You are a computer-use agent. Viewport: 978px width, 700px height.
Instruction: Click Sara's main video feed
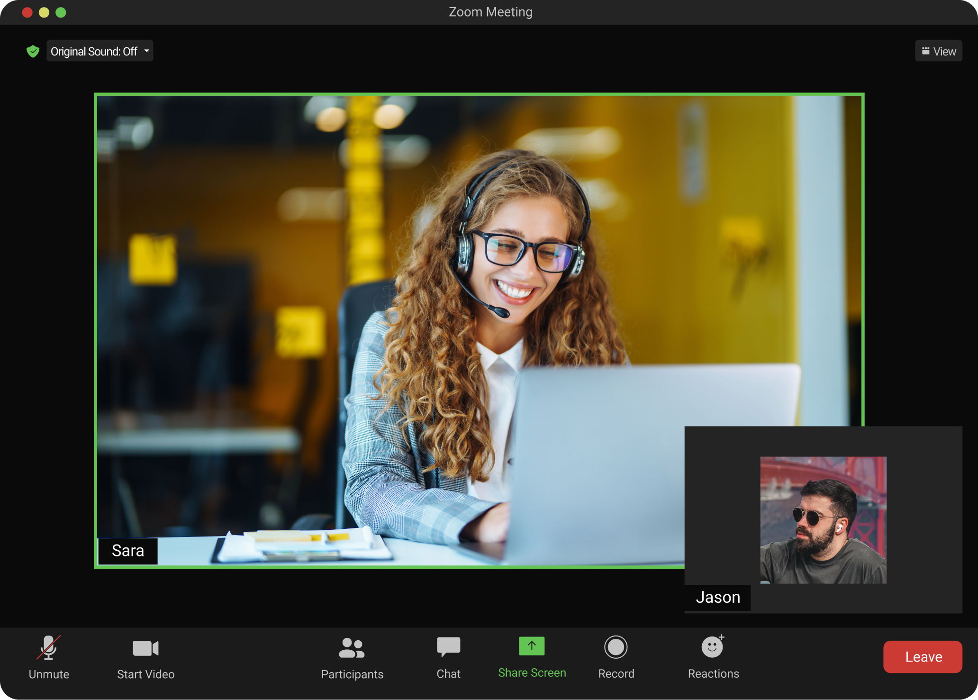tap(479, 330)
